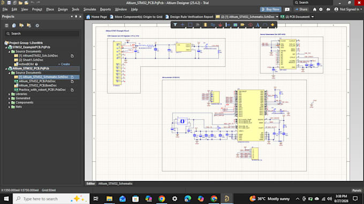Click the Projects panel search field

tap(42, 34)
